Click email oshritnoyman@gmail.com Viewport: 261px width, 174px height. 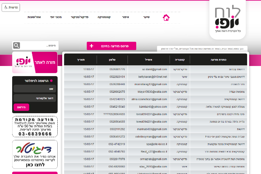coord(151,136)
